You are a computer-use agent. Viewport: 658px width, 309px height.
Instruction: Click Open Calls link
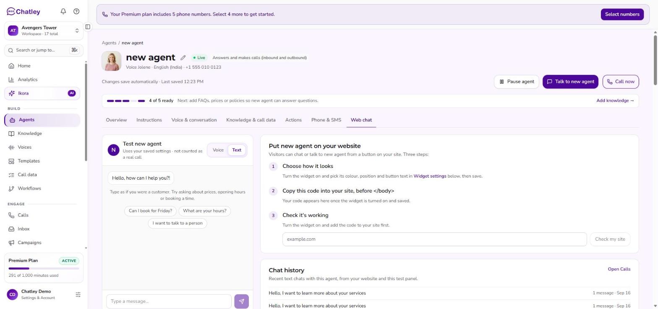coord(619,269)
